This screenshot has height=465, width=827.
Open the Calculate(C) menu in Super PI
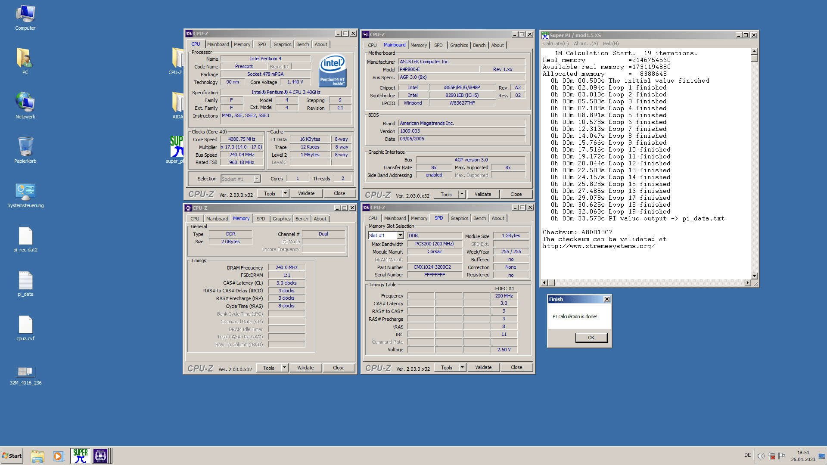(x=556, y=43)
